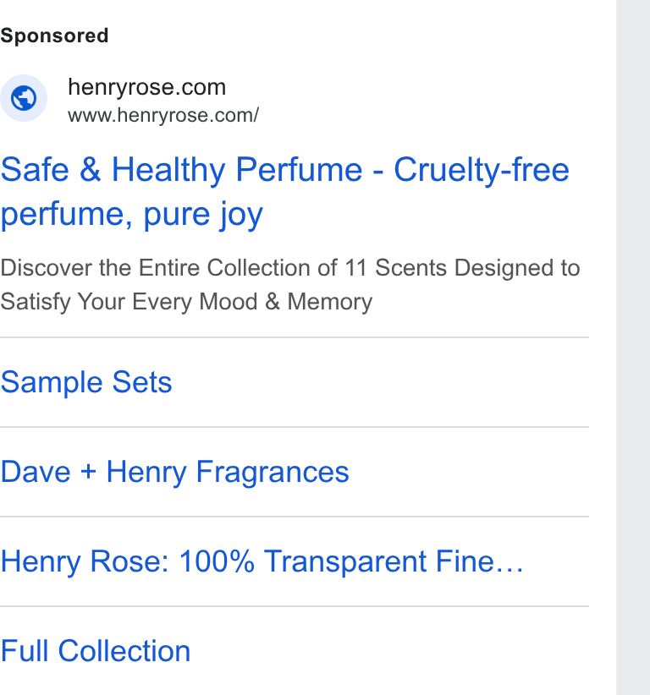
Task: Click the word 'Transparent' in the sitelinks
Action: [x=345, y=561]
